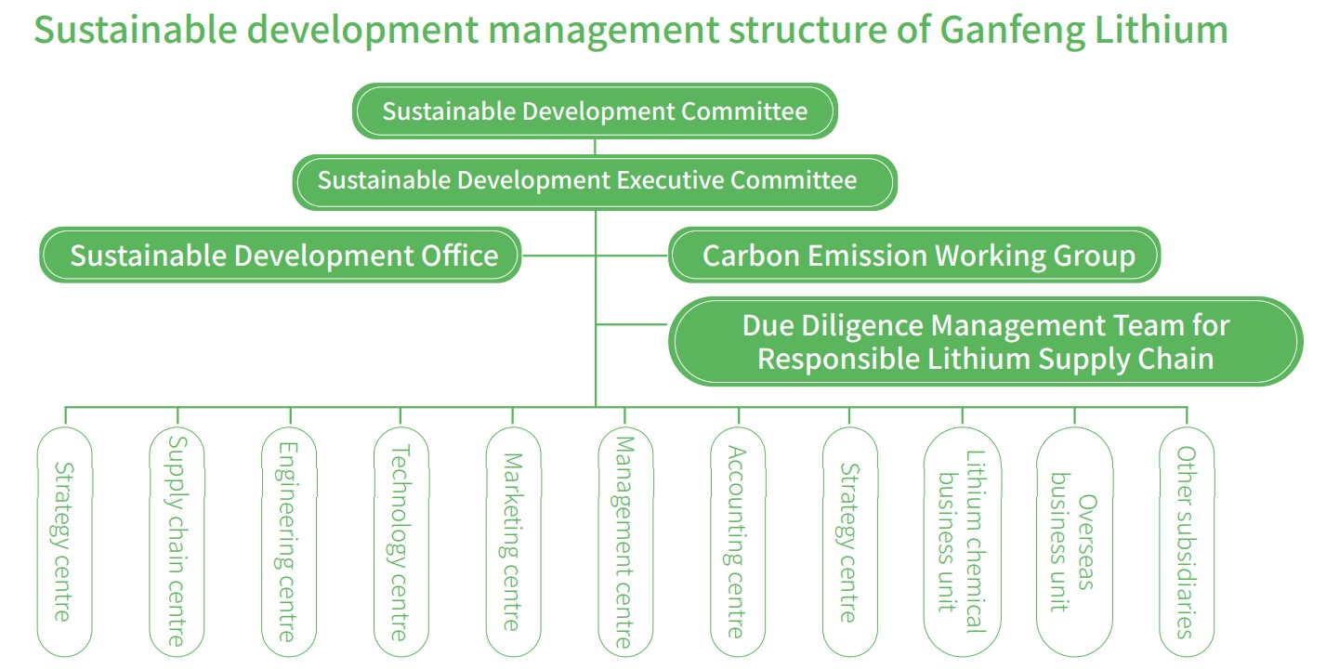The width and height of the screenshot is (1326, 669).
Task: Open the Sustainable Development Office box
Action: coord(280,255)
